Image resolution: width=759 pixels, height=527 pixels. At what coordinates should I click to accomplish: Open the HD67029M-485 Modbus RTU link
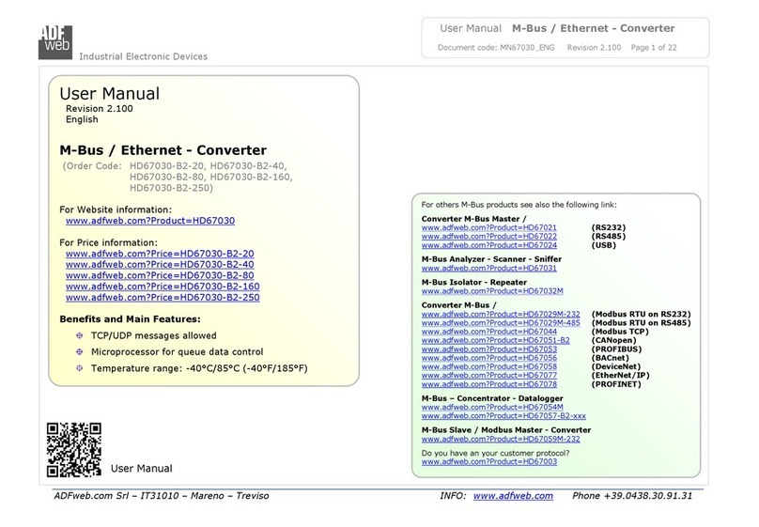point(501,323)
